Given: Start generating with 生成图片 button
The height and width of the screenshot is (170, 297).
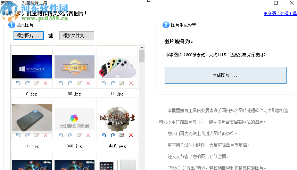Looking at the screenshot, I should 225,75.
